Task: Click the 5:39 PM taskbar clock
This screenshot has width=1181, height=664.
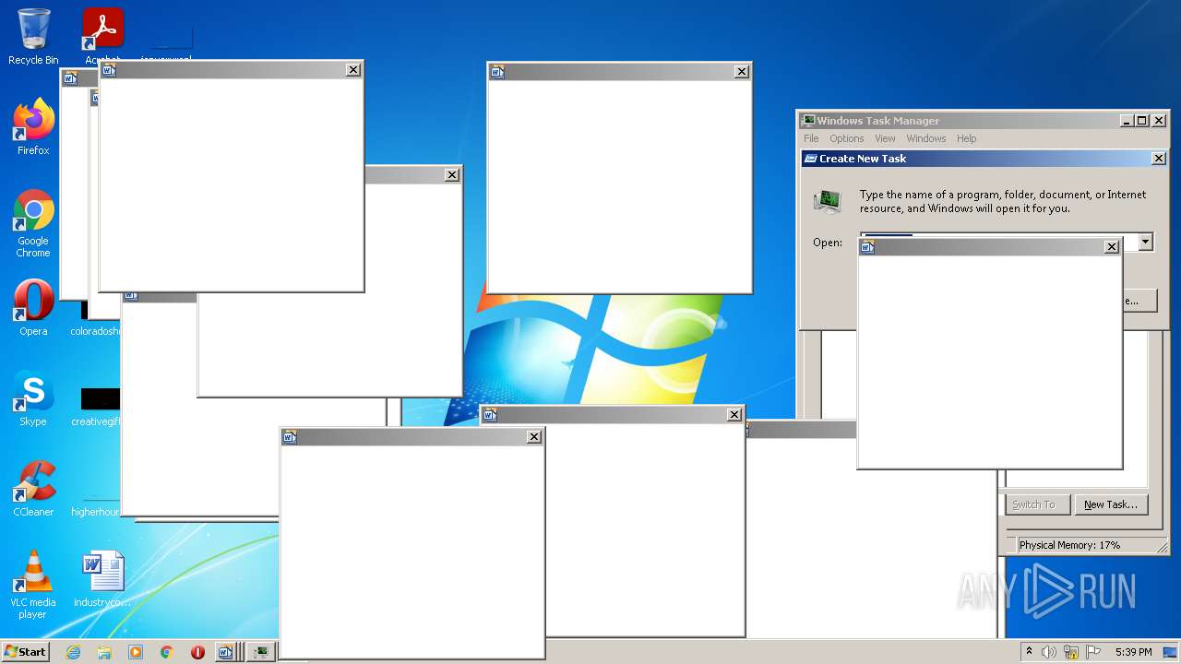Action: click(x=1133, y=652)
